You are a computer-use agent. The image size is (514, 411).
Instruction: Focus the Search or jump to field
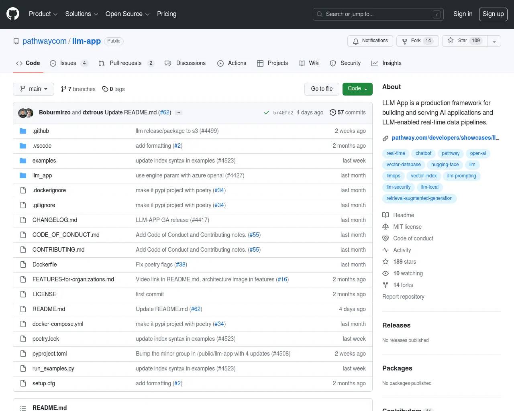[x=378, y=14]
